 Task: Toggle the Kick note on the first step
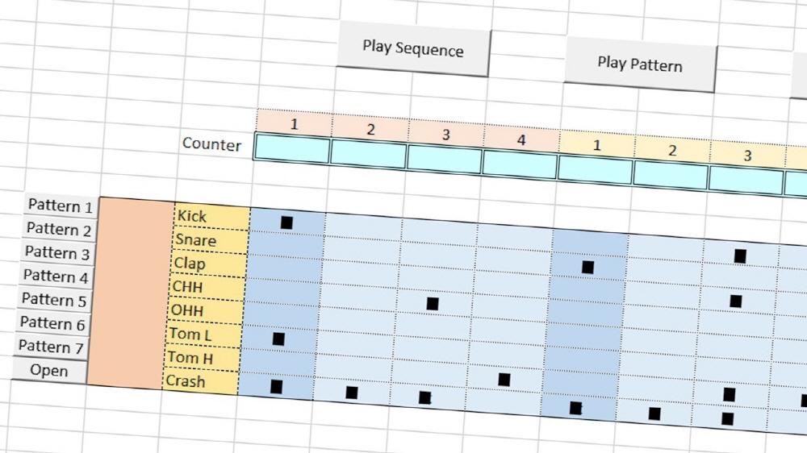286,222
